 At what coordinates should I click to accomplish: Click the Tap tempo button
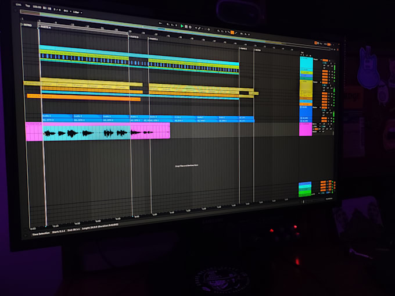(27, 6)
